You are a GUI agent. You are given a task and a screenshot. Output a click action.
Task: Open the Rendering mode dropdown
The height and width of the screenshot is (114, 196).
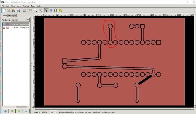[20, 20]
